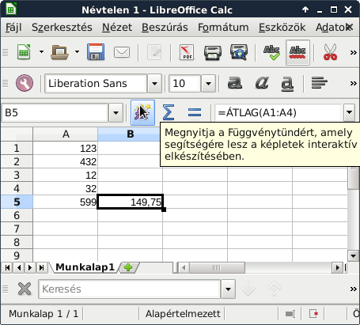Click the Sum sigma icon
The width and height of the screenshot is (360, 325).
[x=169, y=112]
